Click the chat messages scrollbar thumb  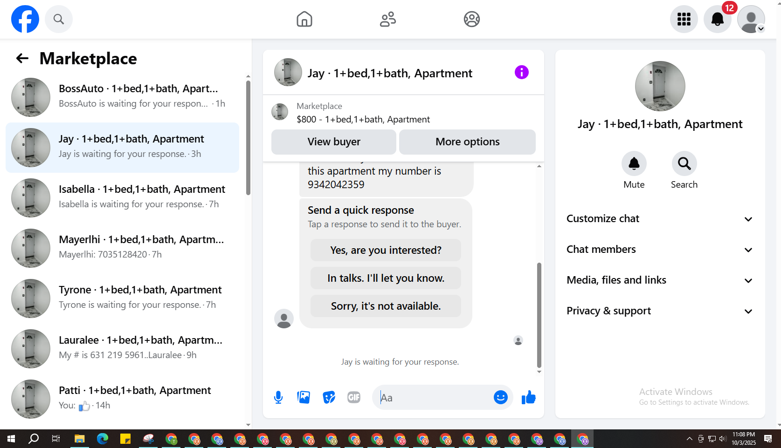tap(539, 315)
